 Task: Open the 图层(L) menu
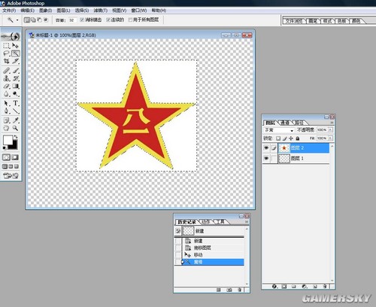pos(63,11)
